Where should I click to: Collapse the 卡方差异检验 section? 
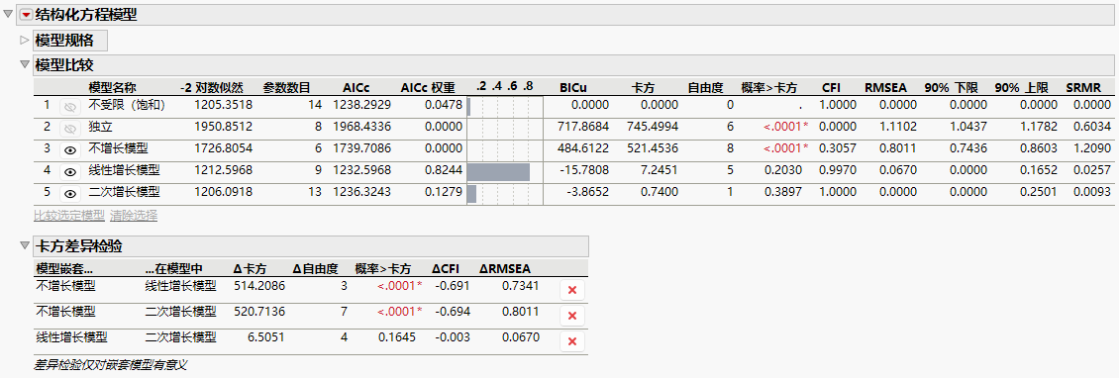click(x=25, y=246)
